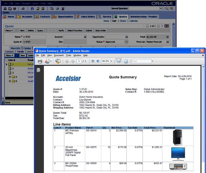Image resolution: width=206 pixels, height=173 pixels.
Task: Open the Charts view link
Action: [x=123, y=21]
